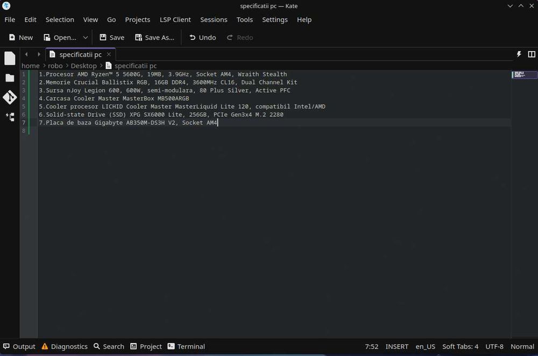Expand the Open recent dropdown arrow

click(86, 38)
